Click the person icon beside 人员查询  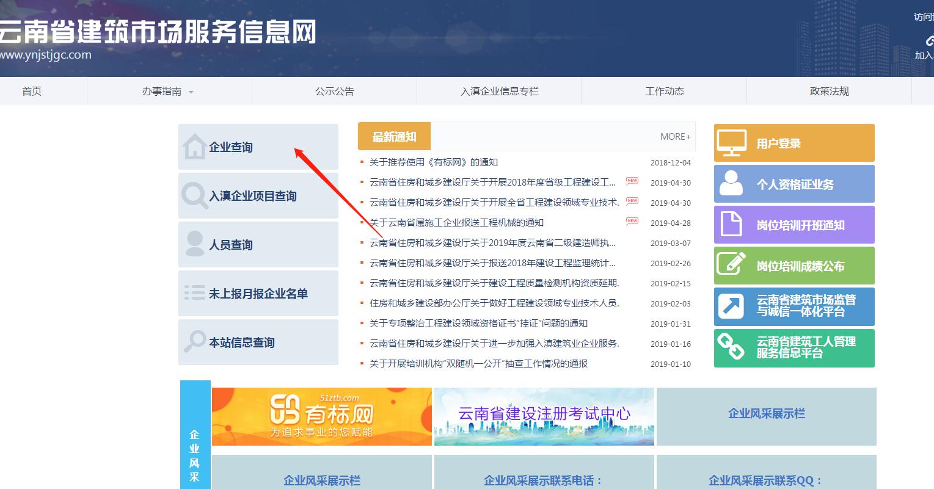pos(194,244)
